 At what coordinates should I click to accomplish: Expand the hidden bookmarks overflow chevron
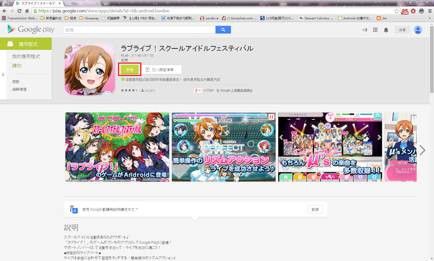click(430, 18)
